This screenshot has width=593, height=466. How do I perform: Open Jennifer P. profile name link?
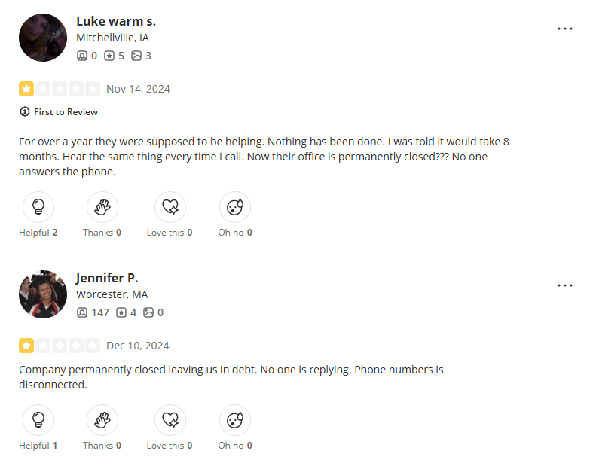pyautogui.click(x=107, y=278)
